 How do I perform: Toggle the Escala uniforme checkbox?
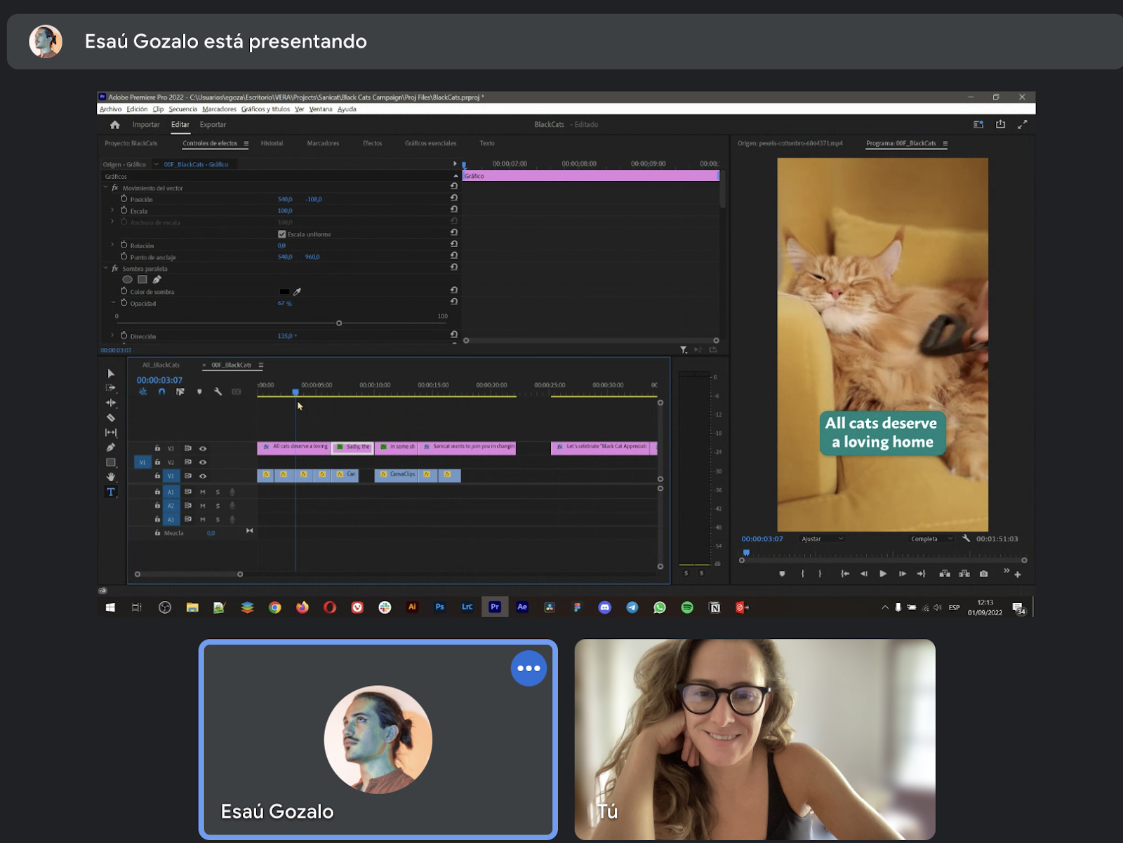tap(282, 234)
